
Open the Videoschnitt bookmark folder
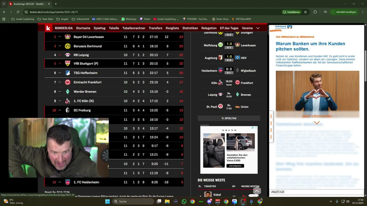pyautogui.click(x=80, y=19)
